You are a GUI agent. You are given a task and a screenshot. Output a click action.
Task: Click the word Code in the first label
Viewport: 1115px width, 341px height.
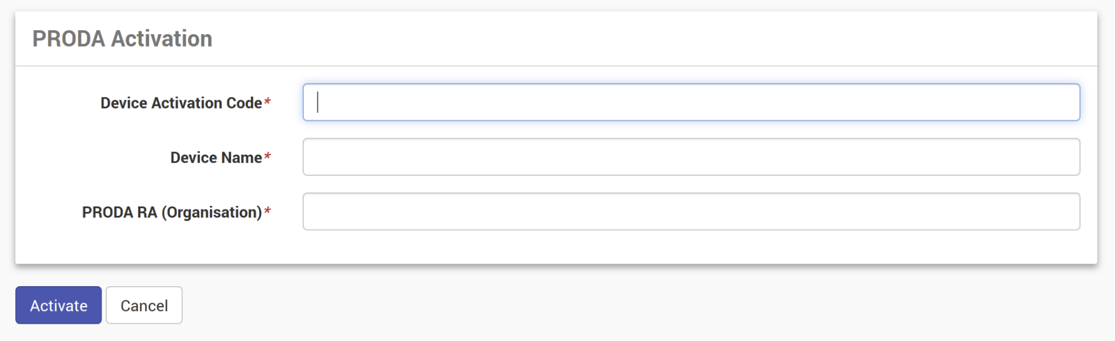(244, 103)
